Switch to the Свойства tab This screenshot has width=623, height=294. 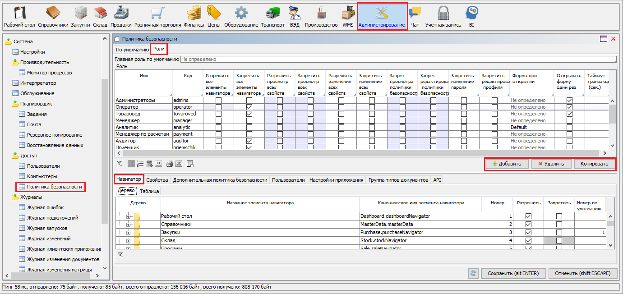click(157, 179)
